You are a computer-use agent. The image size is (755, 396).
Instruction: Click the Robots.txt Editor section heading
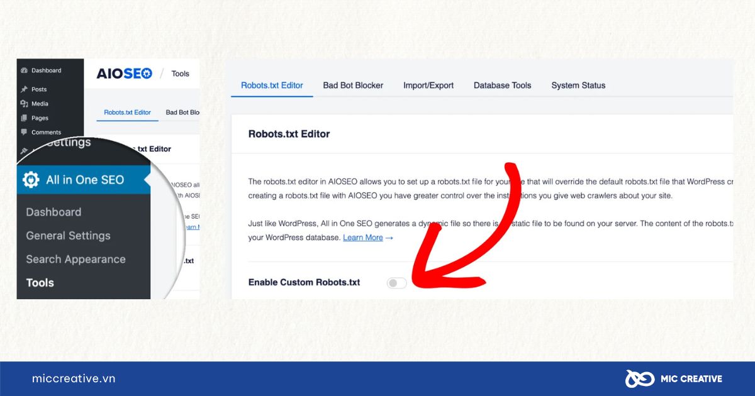click(289, 134)
